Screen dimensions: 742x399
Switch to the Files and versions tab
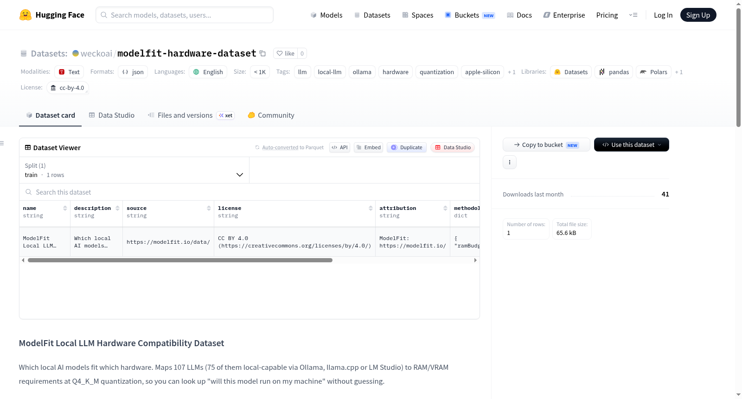coord(191,115)
